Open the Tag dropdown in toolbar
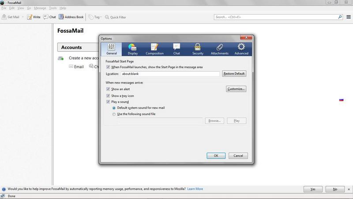 [x=95, y=17]
